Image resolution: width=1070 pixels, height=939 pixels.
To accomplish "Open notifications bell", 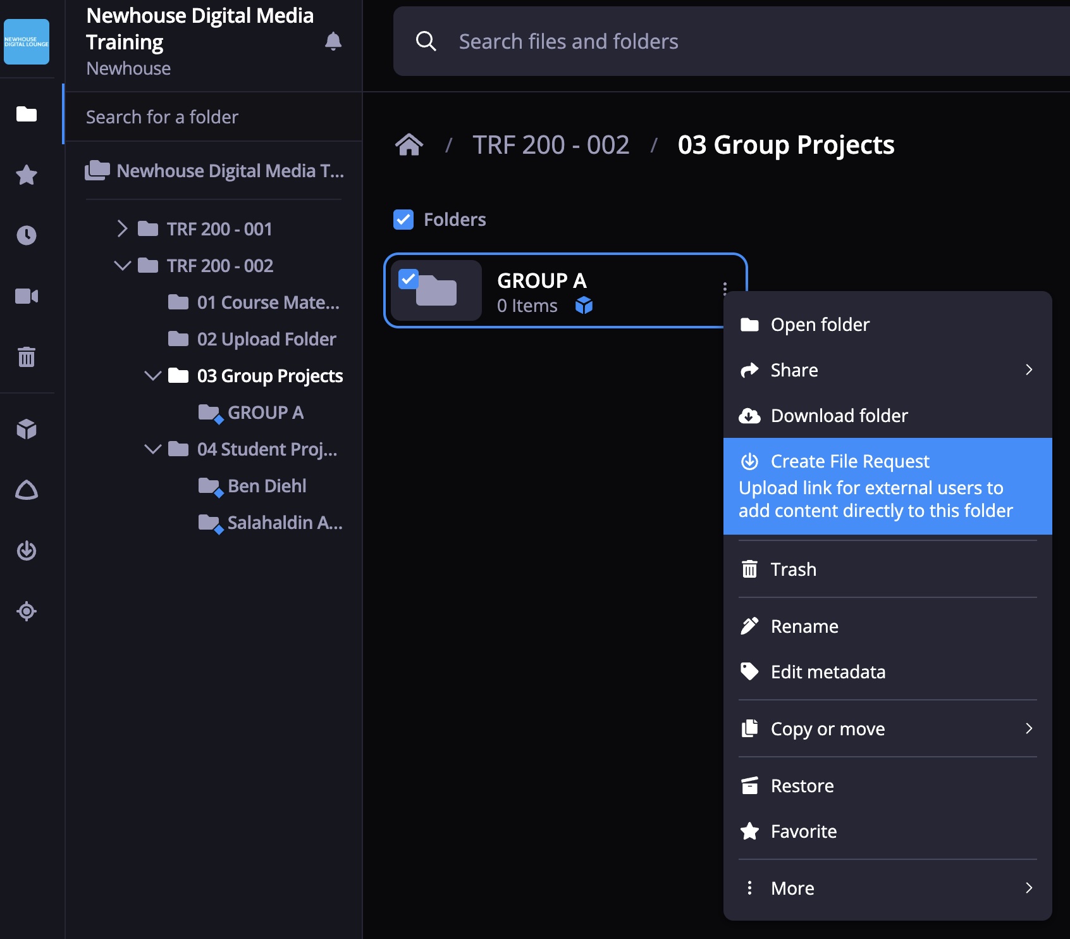I will point(333,42).
